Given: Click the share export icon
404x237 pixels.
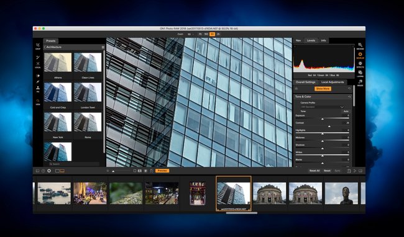Looking at the screenshot, I should tap(349, 171).
